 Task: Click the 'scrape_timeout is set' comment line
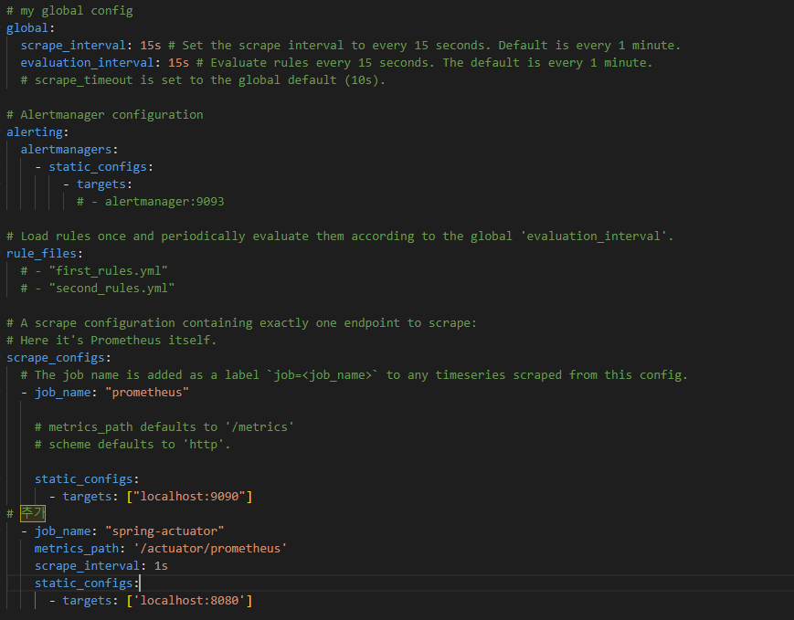(x=203, y=80)
